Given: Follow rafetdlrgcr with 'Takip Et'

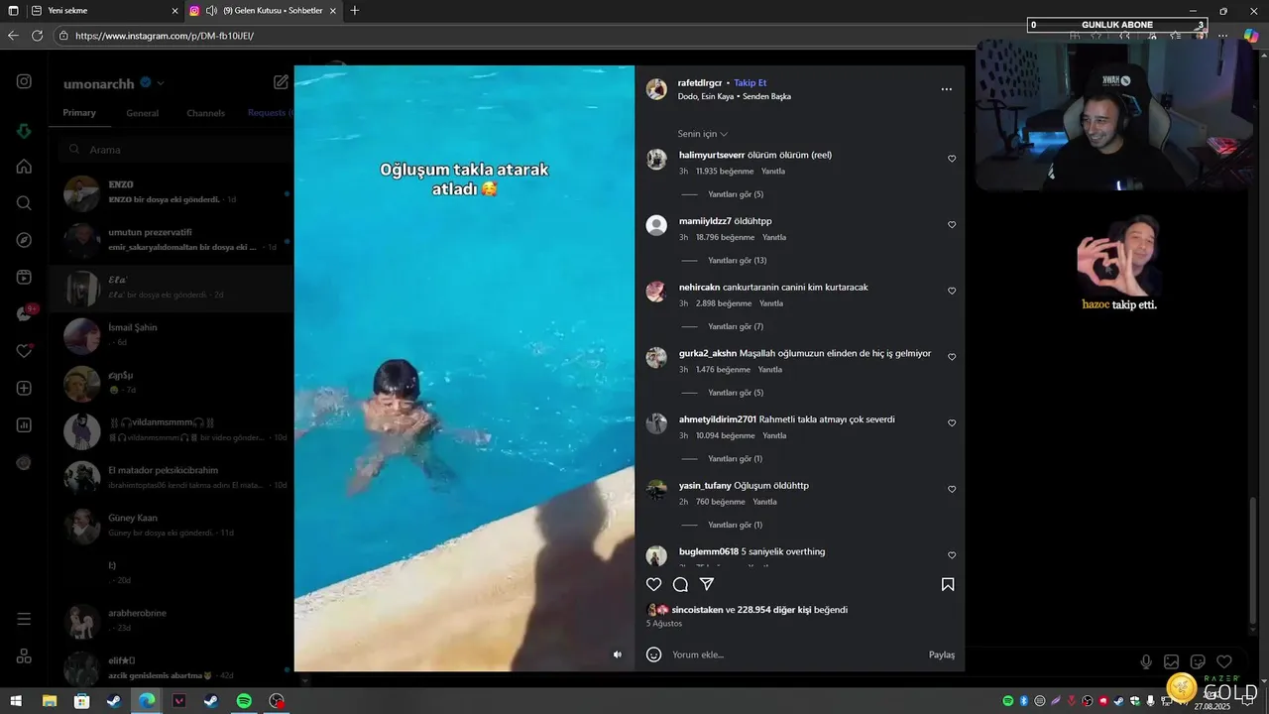Looking at the screenshot, I should pyautogui.click(x=750, y=82).
